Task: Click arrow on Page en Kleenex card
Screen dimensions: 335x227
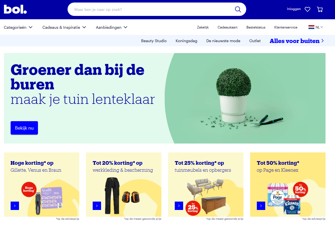Action: [x=261, y=206]
